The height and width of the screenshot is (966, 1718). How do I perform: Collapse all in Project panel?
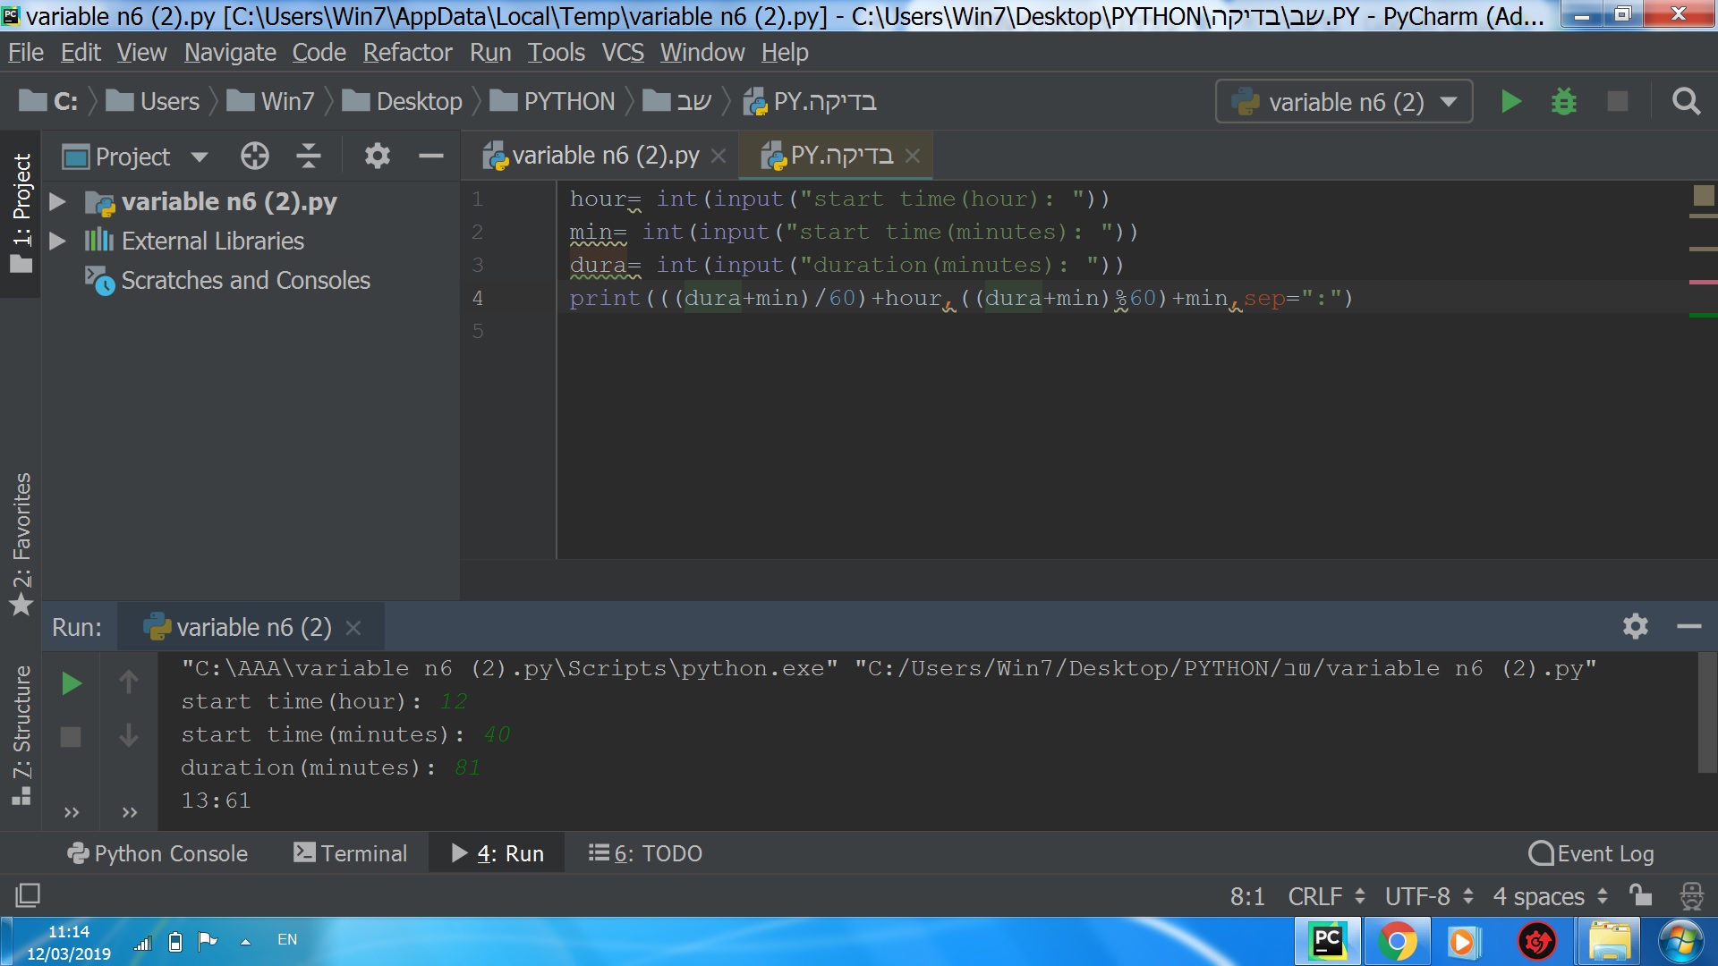pyautogui.click(x=309, y=157)
